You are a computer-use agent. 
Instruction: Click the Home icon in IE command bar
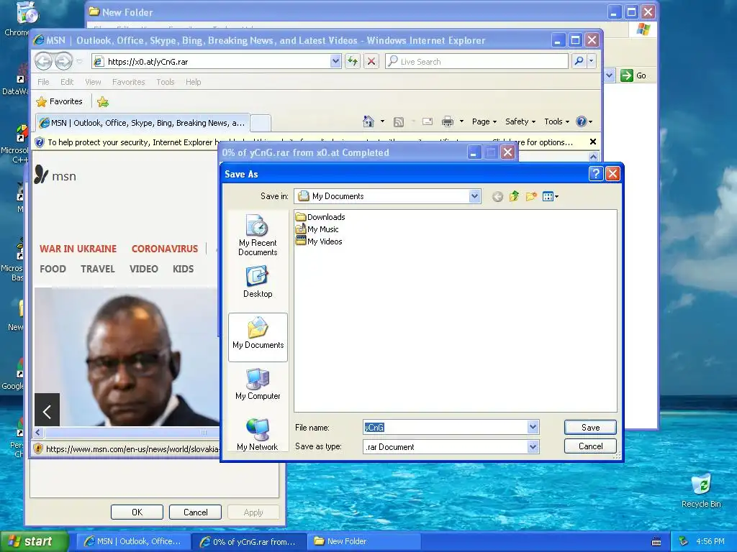(x=368, y=121)
